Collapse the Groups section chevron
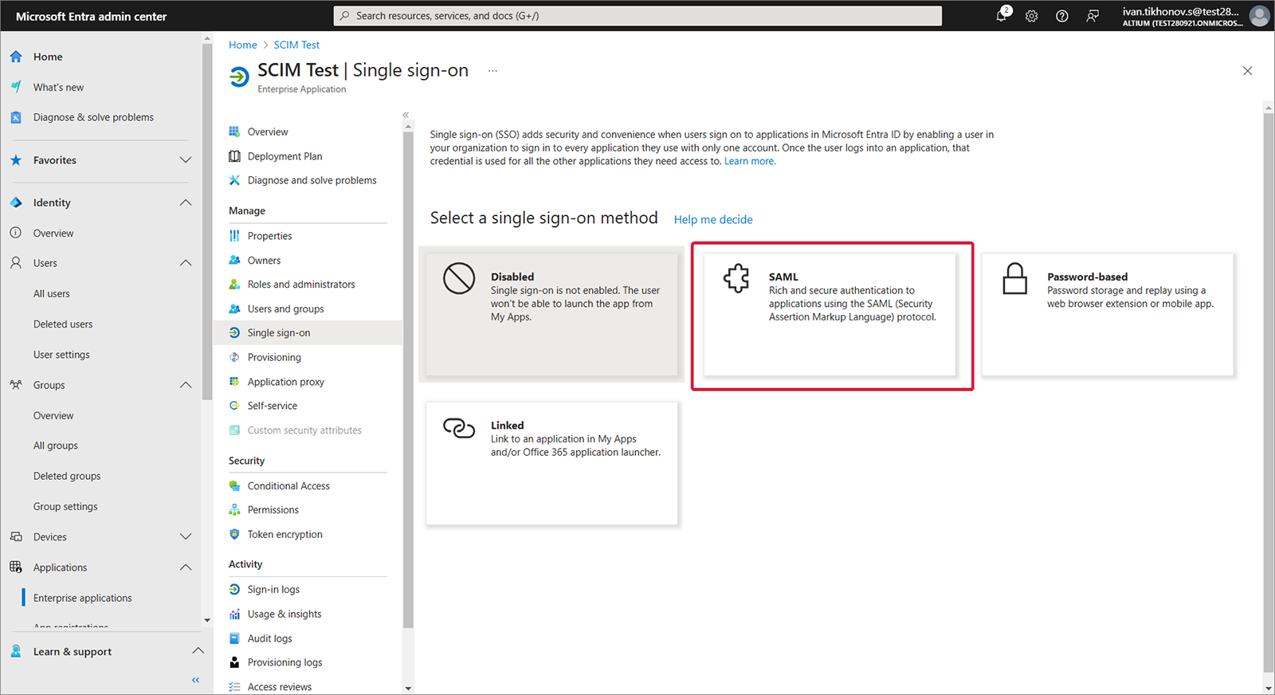1275x695 pixels. (x=186, y=385)
